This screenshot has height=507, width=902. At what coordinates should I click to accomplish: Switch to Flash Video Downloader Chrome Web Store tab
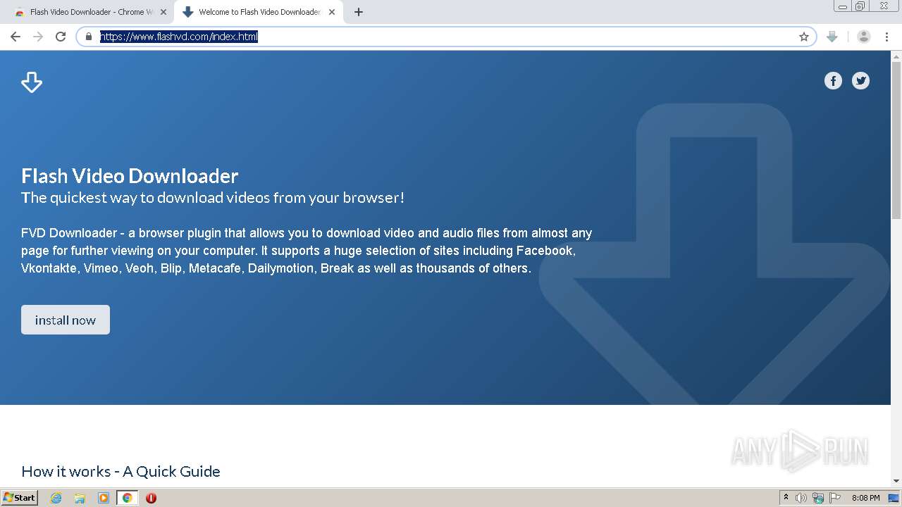92,12
